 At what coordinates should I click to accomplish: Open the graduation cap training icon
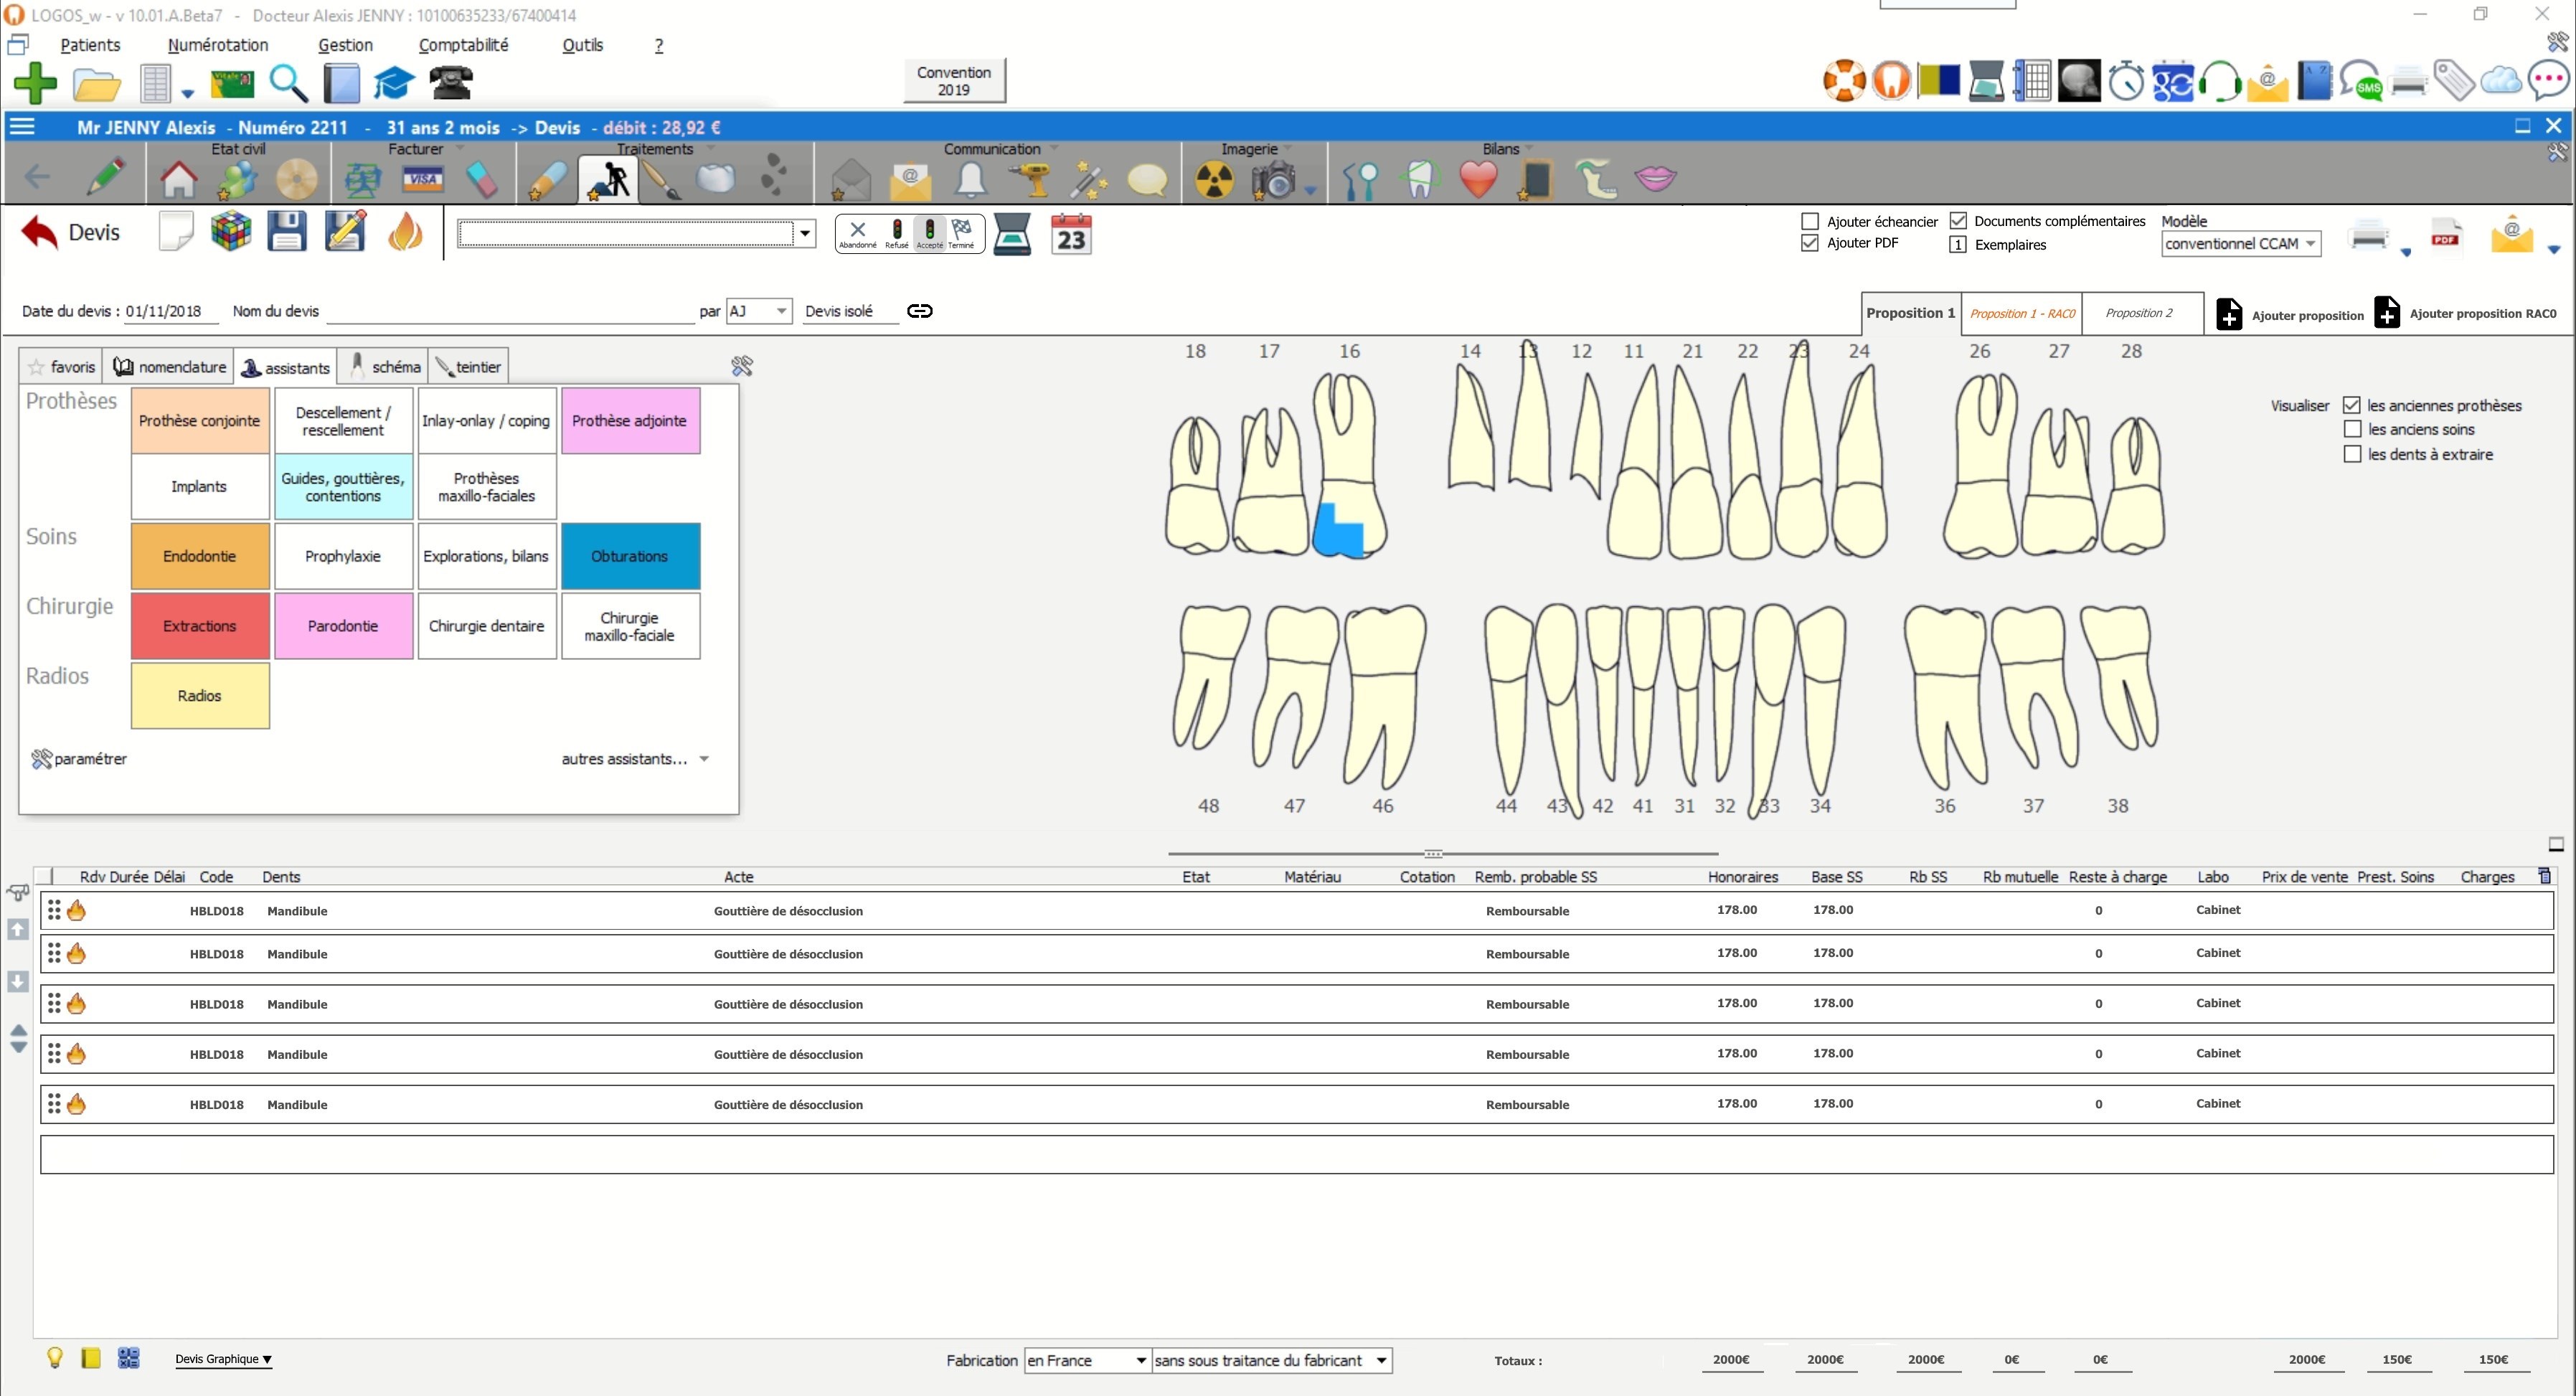[394, 83]
